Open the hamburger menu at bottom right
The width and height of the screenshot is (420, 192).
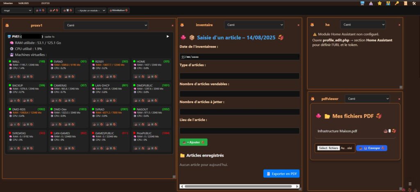click(410, 184)
